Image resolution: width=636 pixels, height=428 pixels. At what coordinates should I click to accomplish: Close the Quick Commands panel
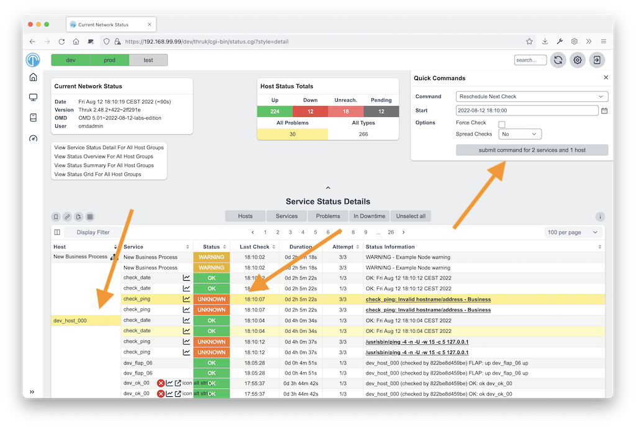point(606,78)
